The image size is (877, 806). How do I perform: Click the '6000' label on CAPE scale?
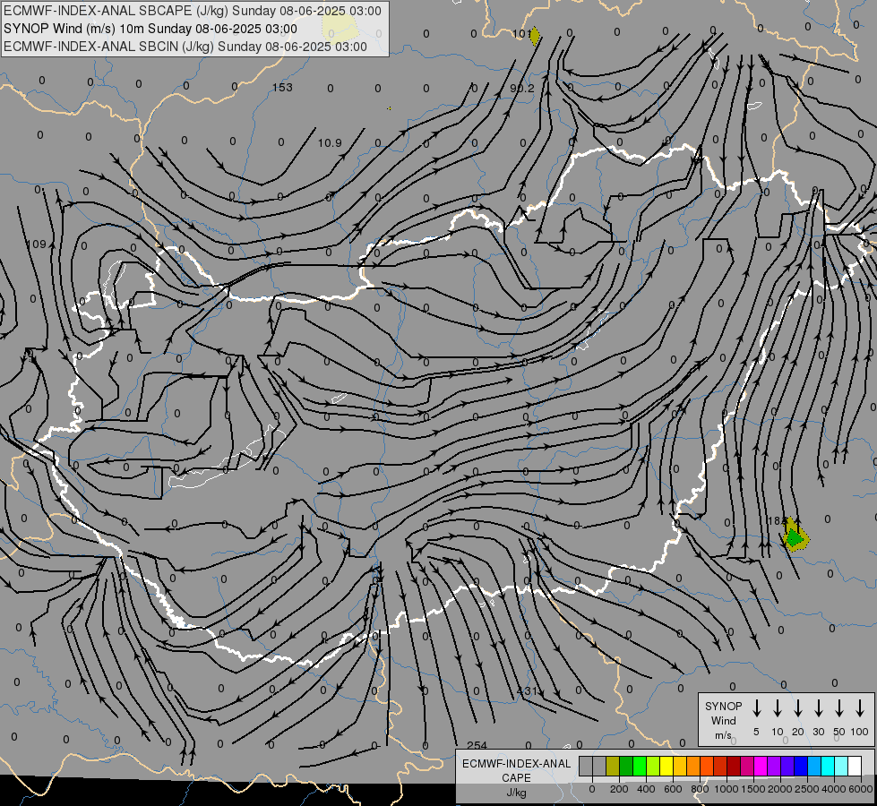click(x=860, y=789)
